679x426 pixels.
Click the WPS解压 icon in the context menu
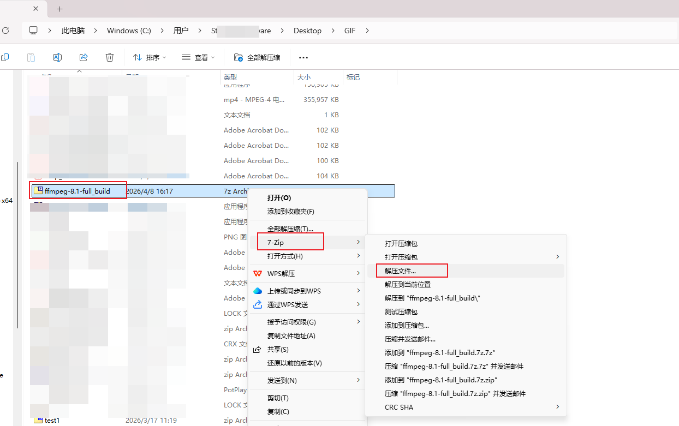(x=258, y=273)
